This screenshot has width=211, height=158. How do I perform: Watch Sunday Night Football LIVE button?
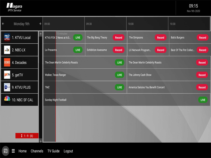point(203,100)
